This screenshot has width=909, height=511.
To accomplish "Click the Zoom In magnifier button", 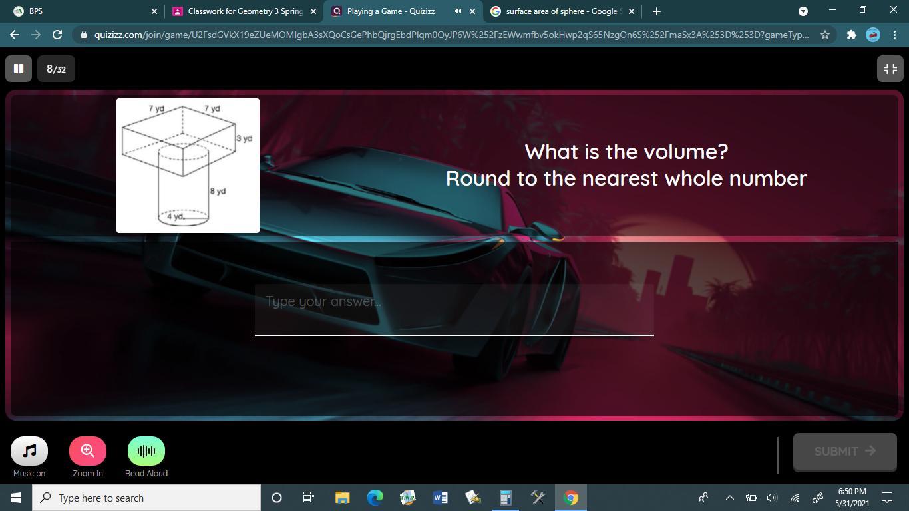I will [88, 451].
